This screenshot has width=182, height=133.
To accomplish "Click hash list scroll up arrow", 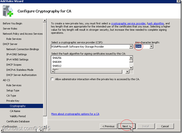I will (x=131, y=58).
